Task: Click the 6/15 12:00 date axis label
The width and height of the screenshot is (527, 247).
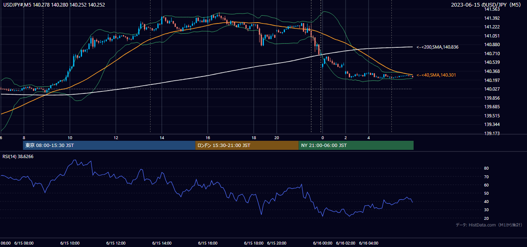Action: point(116,243)
